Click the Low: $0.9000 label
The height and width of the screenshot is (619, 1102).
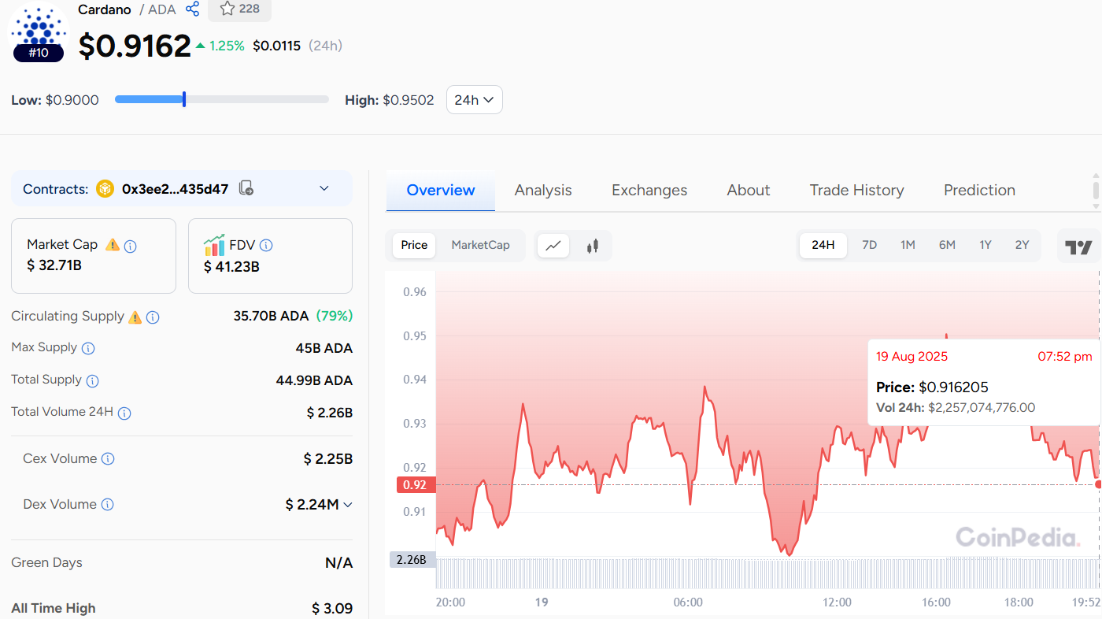[55, 100]
